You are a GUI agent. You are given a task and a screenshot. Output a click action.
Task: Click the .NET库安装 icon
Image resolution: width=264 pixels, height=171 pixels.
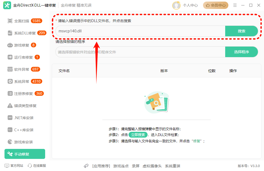click(10, 118)
